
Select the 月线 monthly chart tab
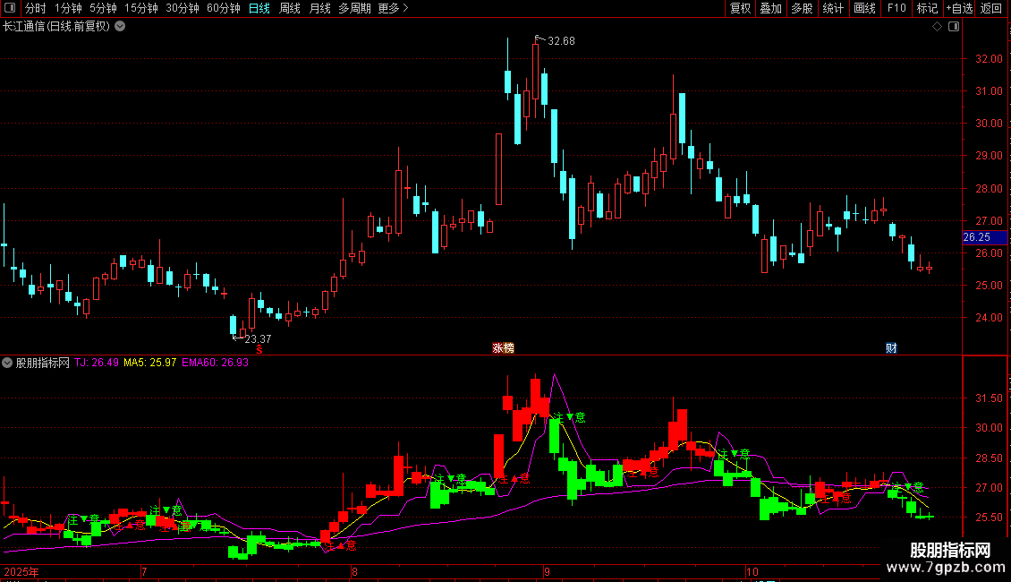pyautogui.click(x=319, y=8)
